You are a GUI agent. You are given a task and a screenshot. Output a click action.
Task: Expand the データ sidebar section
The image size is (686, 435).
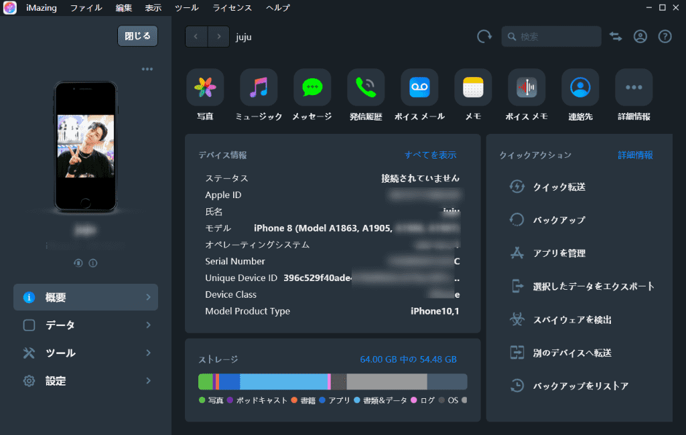tap(86, 325)
